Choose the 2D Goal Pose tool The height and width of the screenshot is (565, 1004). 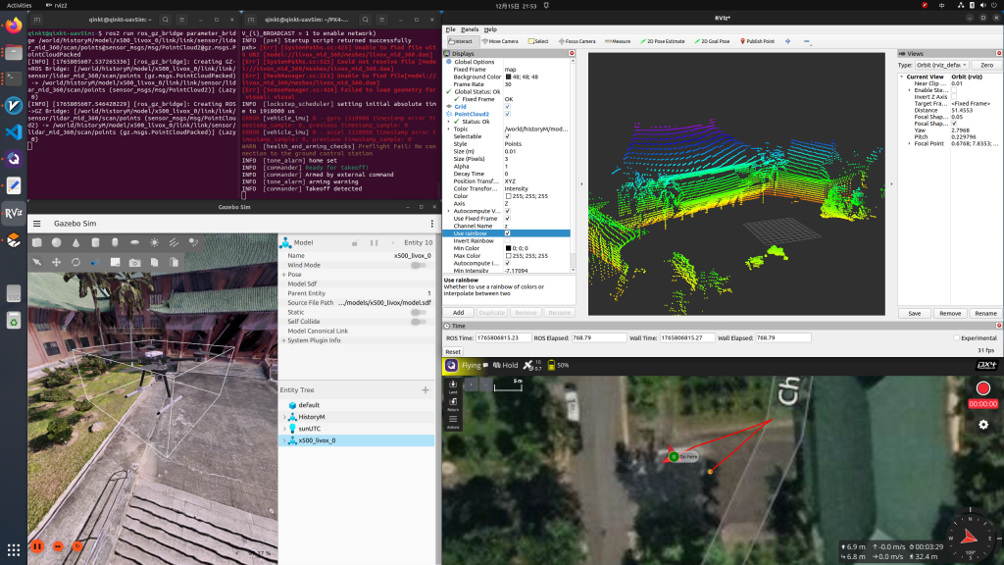click(x=714, y=41)
